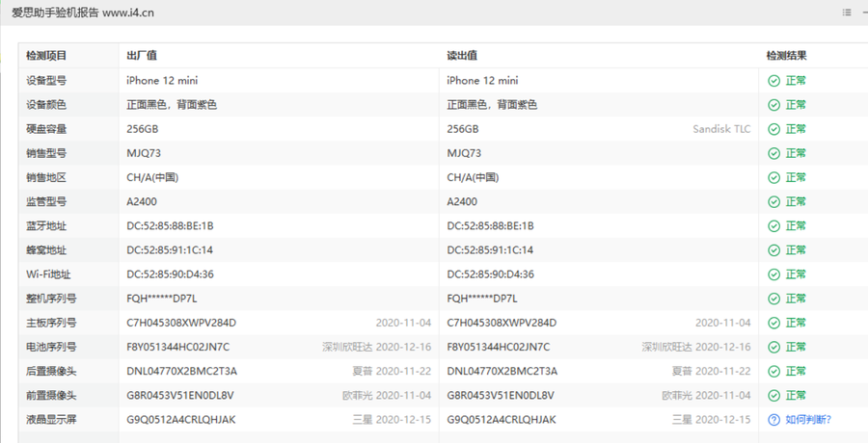Screen dimensions: 868x443
Task: Click the green check icon for 后置摄像头
Action: point(773,371)
